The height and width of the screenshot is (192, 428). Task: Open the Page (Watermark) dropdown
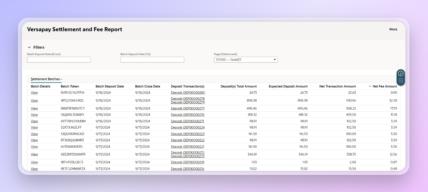coord(246,60)
